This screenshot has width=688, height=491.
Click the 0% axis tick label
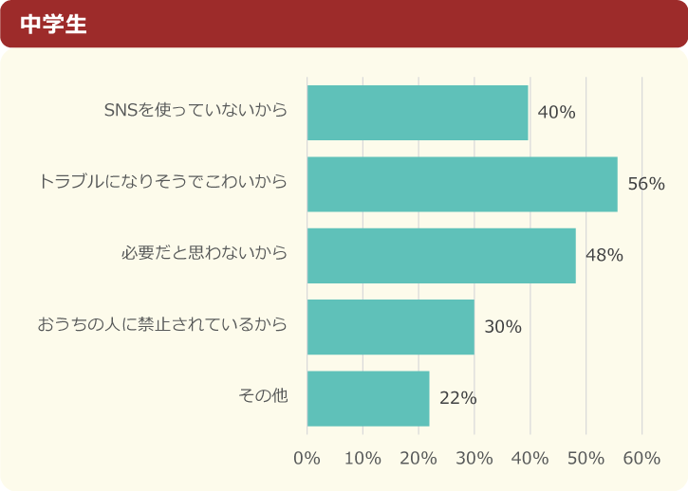pos(307,459)
